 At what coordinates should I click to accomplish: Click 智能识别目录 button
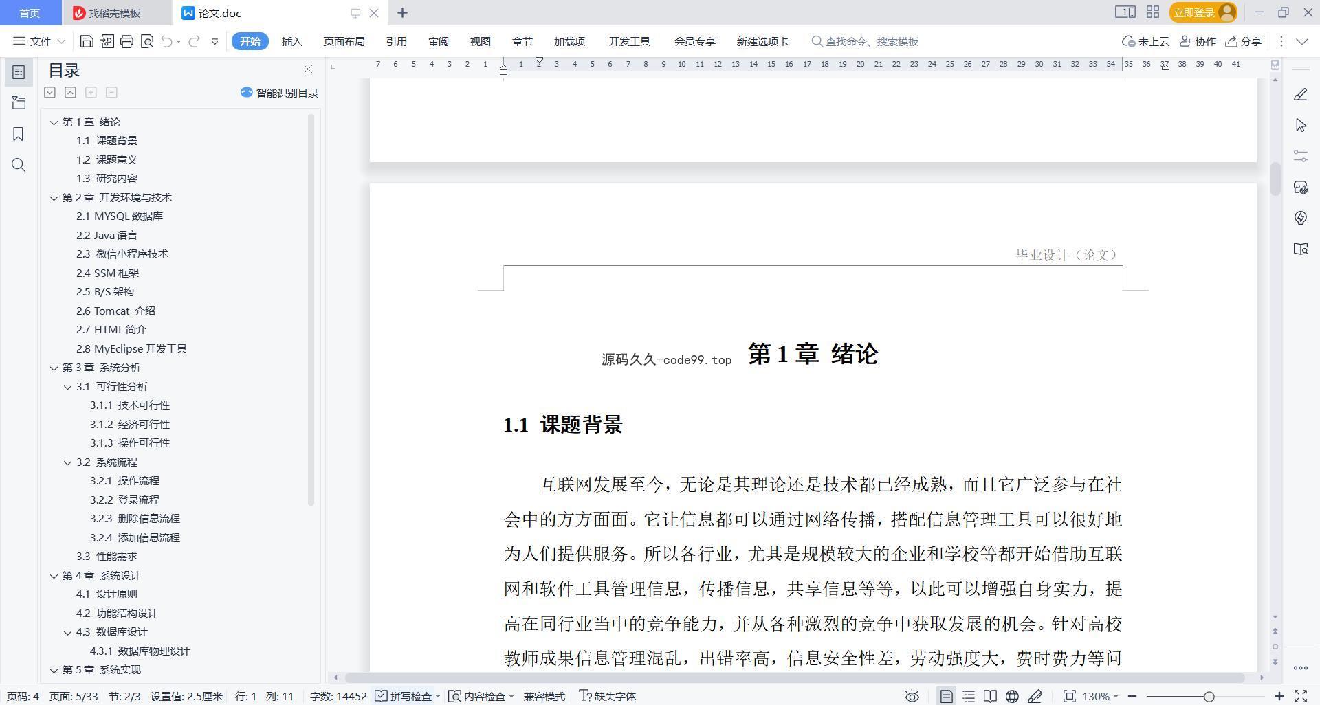[279, 93]
